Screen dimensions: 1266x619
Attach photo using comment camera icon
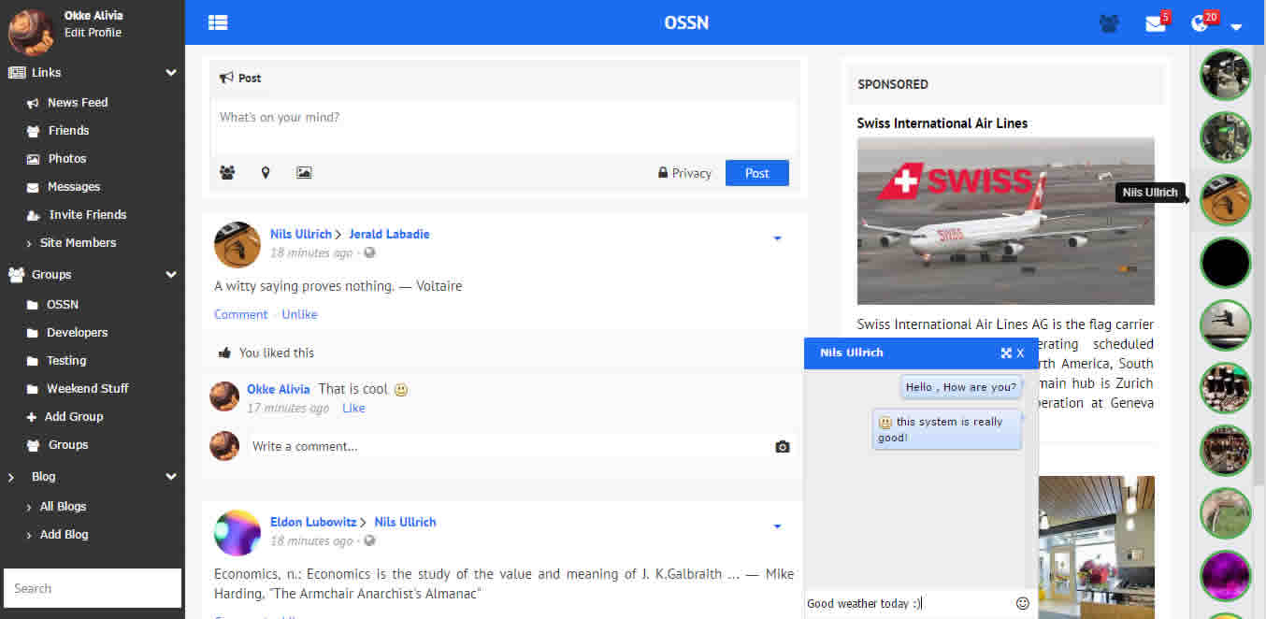783,447
